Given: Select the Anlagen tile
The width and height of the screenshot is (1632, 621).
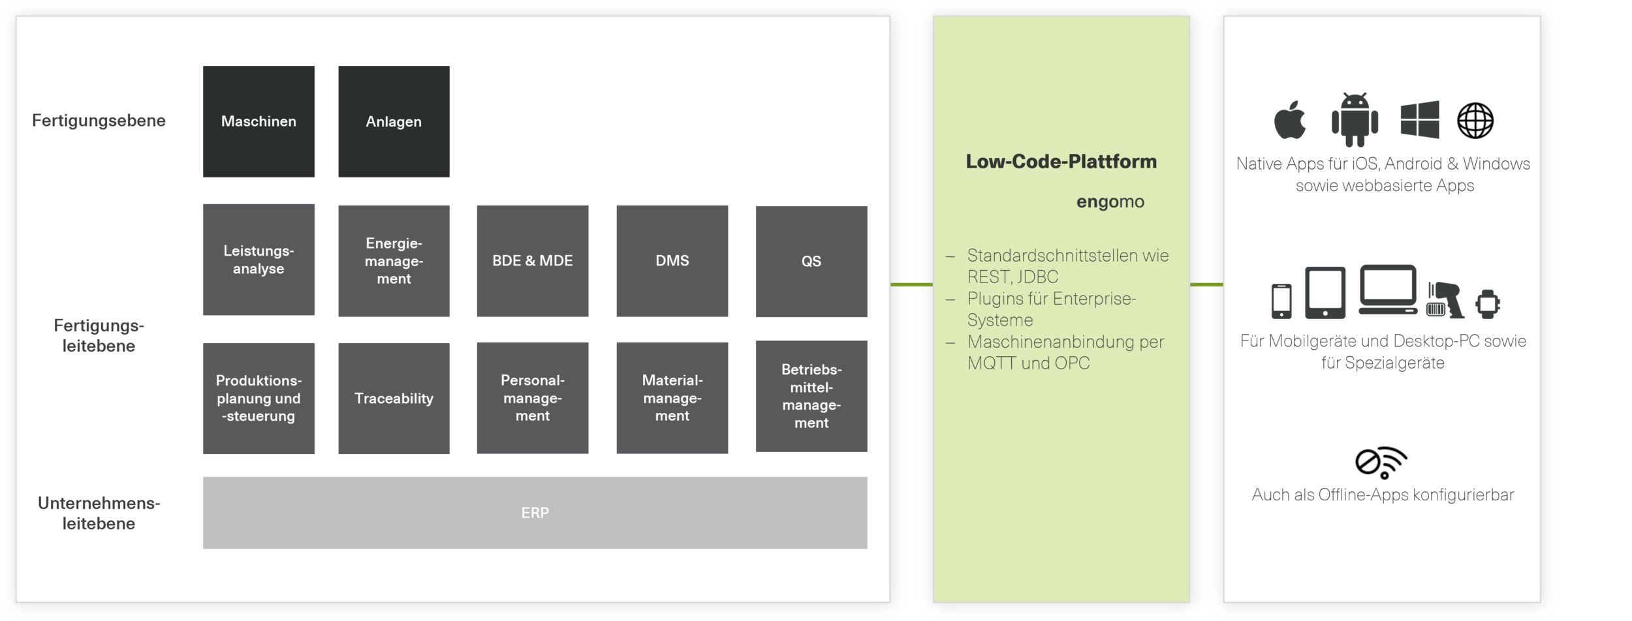Looking at the screenshot, I should (394, 121).
